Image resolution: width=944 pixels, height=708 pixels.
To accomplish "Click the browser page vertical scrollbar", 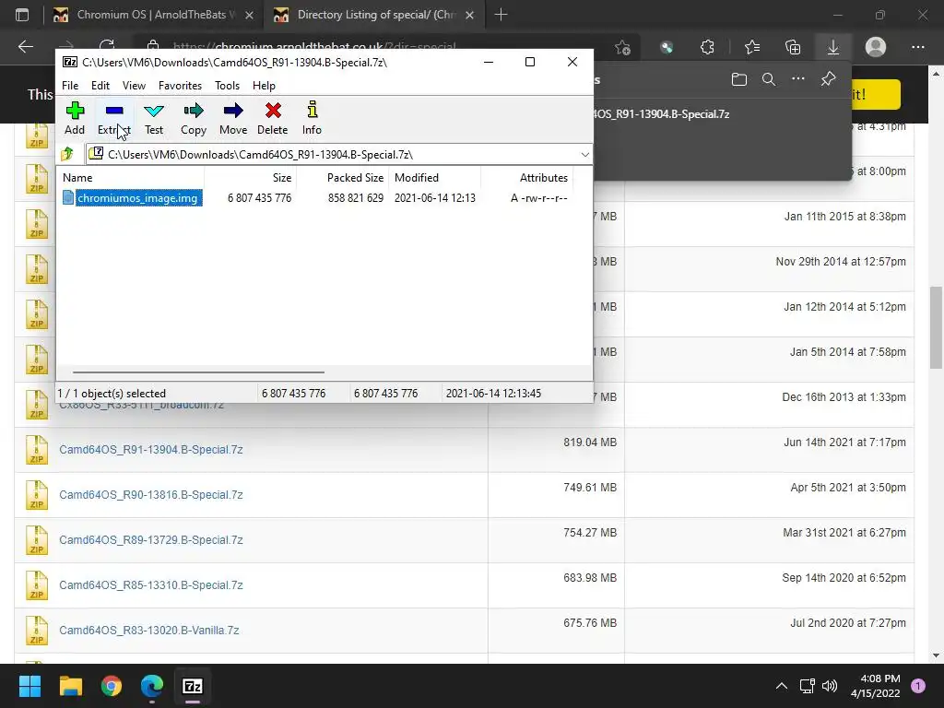I will (x=937, y=328).
